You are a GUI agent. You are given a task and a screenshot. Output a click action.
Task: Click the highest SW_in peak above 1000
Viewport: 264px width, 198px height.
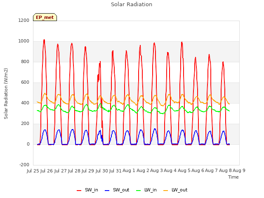(x=44, y=40)
